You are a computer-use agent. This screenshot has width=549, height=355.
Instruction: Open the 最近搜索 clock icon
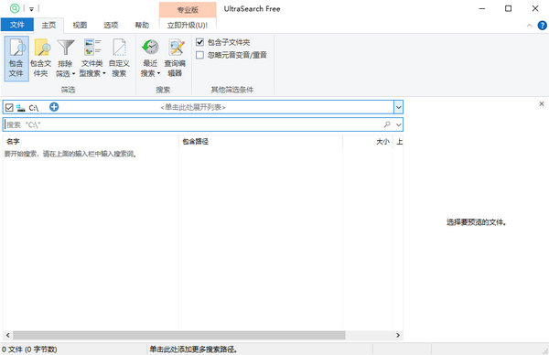[150, 59]
